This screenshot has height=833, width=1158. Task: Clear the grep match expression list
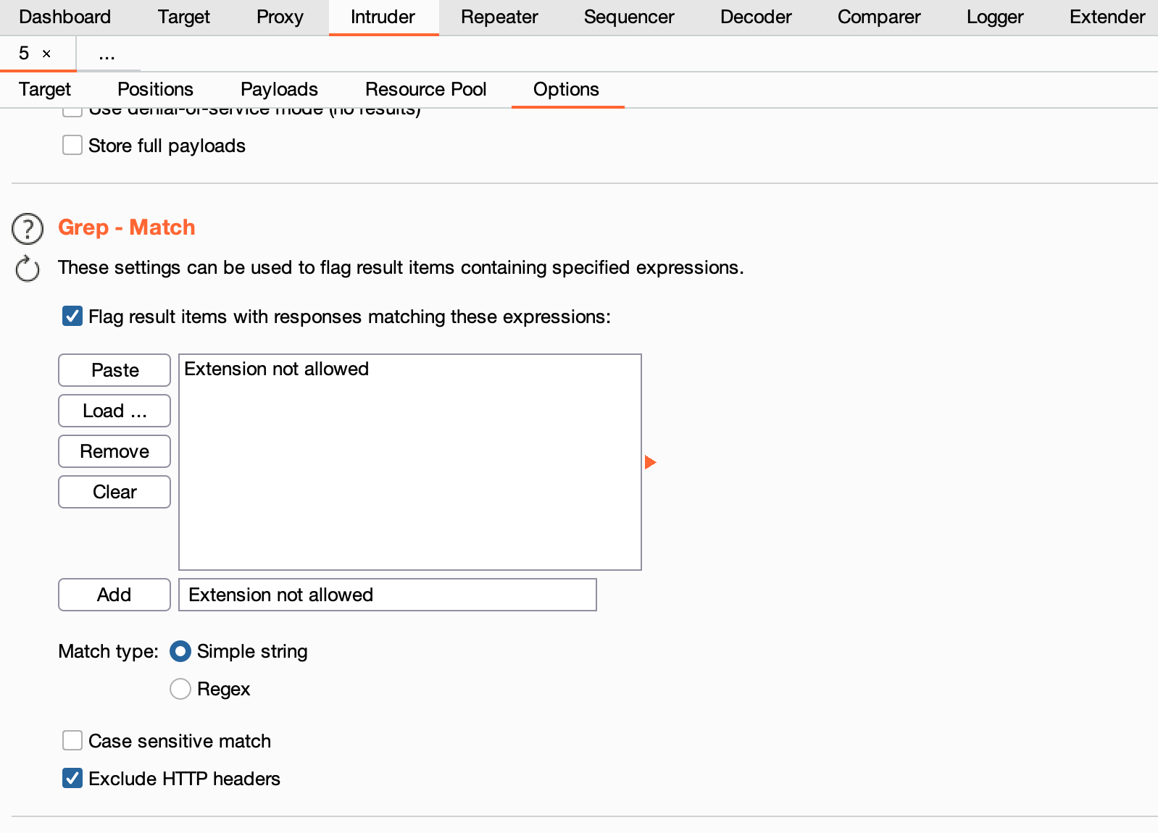click(x=114, y=492)
